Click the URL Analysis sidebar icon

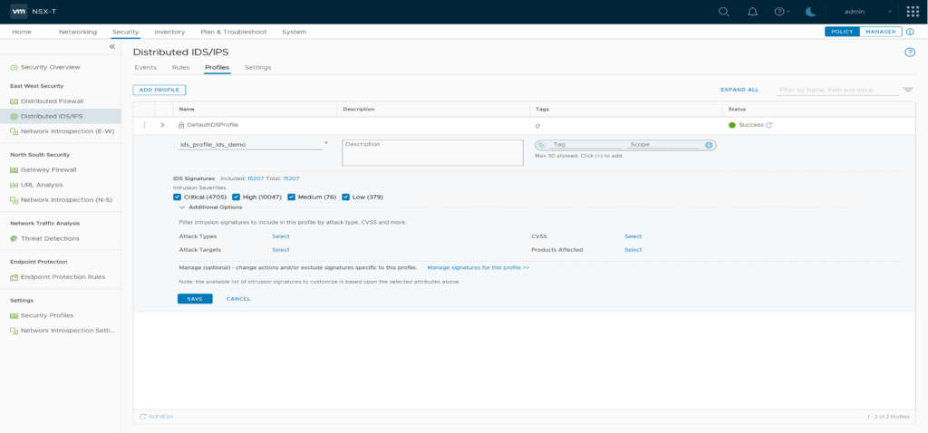coord(14,185)
